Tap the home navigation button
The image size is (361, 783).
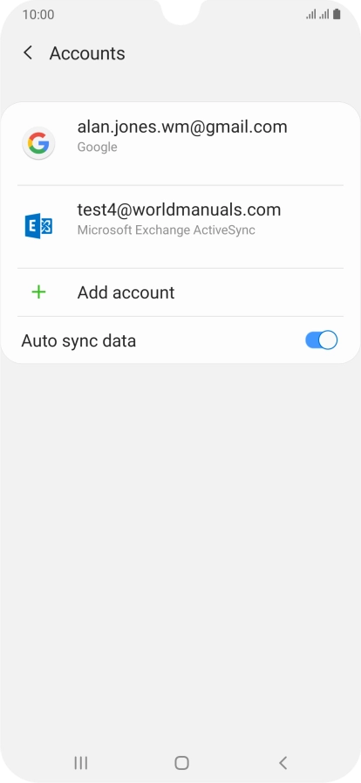pyautogui.click(x=181, y=763)
